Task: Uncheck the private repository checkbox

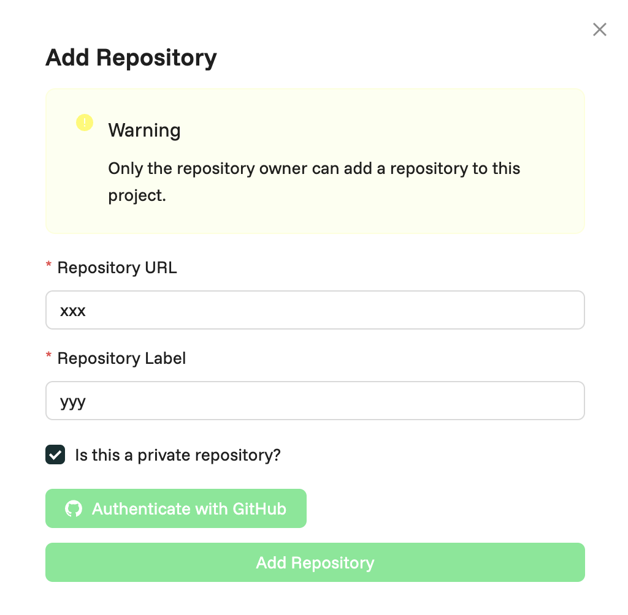Action: point(55,455)
